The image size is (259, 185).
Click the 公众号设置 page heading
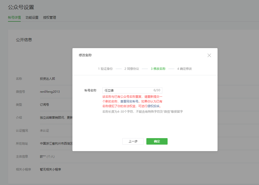point(21,7)
